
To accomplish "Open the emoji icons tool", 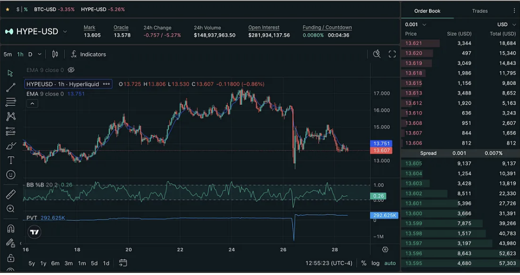I will click(11, 175).
